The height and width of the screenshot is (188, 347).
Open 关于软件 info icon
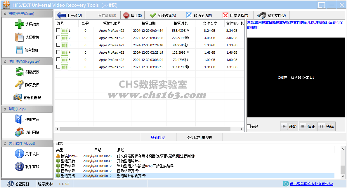click(x=19, y=154)
